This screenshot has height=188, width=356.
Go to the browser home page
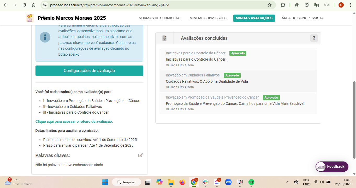pyautogui.click(x=34, y=5)
